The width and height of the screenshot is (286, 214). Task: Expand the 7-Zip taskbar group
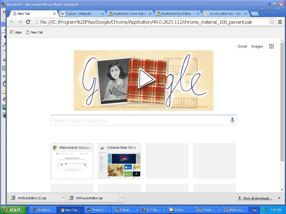coord(165,210)
